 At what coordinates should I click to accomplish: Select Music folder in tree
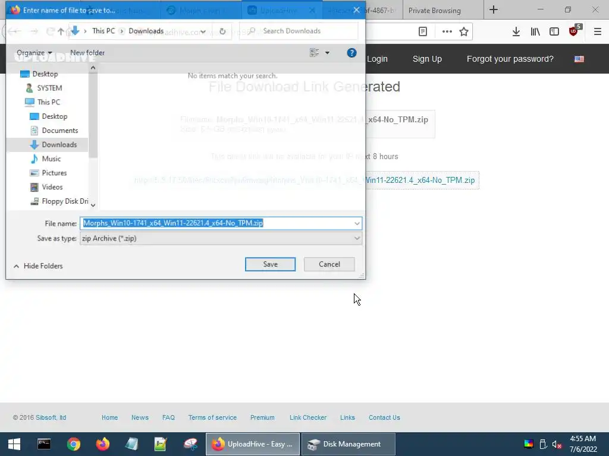(x=46, y=159)
